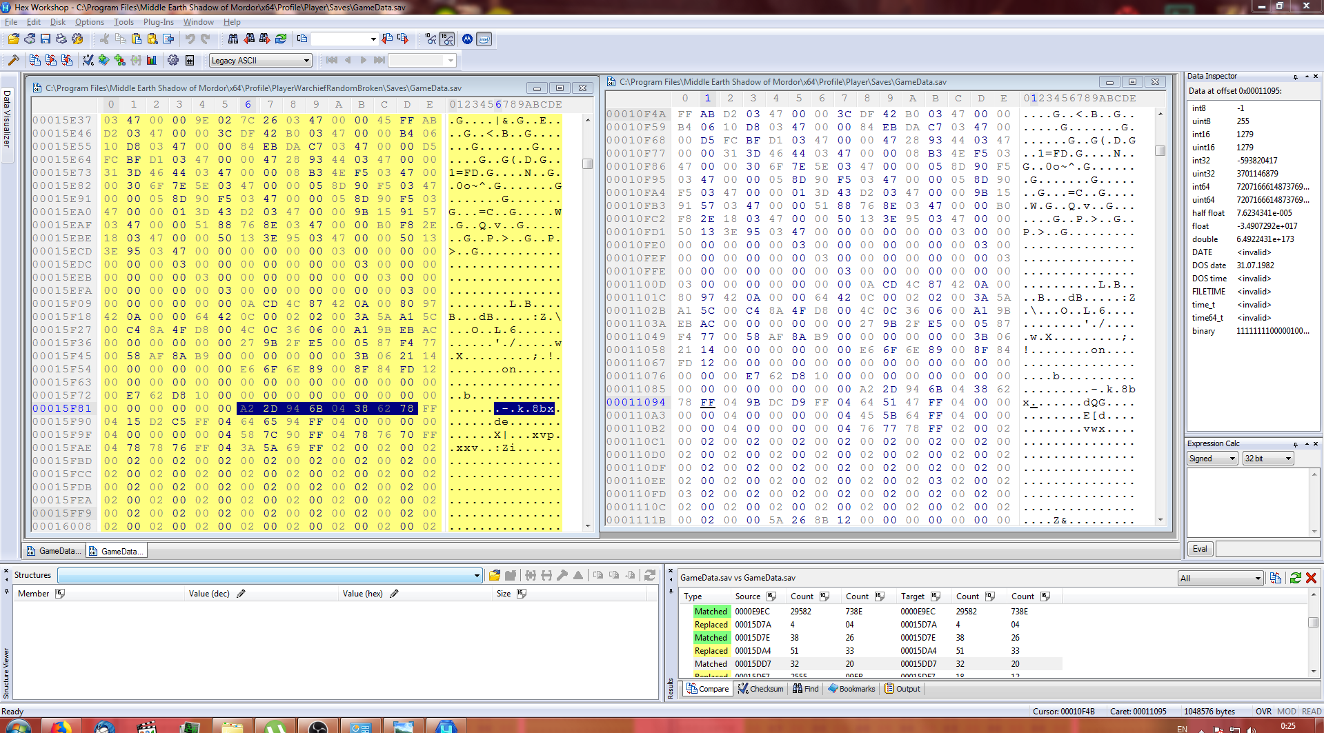Open the Output results tab
1324x733 pixels.
pyautogui.click(x=902, y=689)
